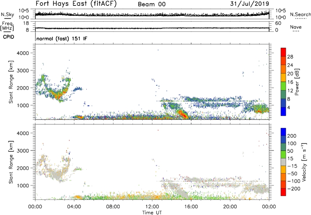This screenshot has height=215, width=311.
Task: Click the '04:00' time tick label
Action: tap(74, 207)
